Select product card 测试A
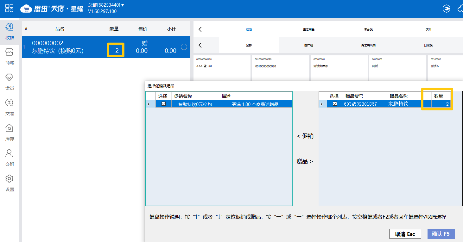Screen dimensions: 463x242 [446, 68]
